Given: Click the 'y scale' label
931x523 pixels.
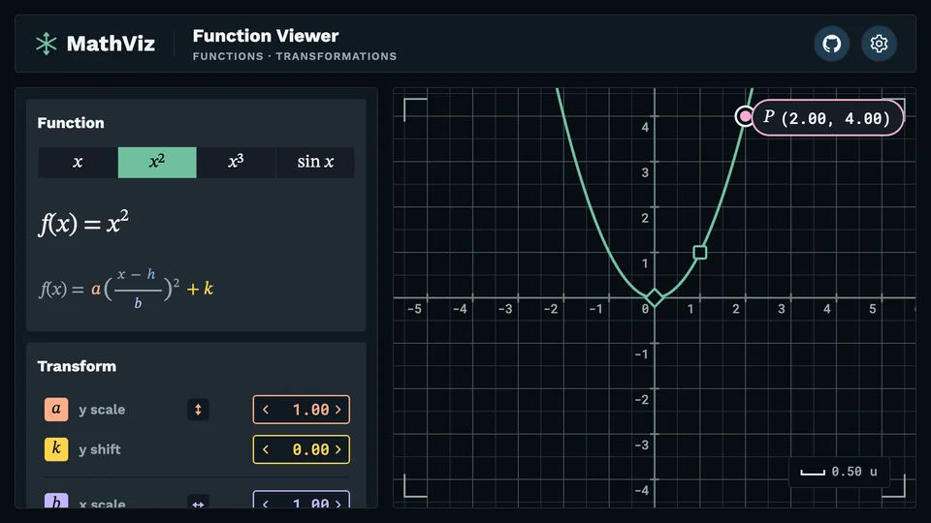Looking at the screenshot, I should tap(102, 410).
